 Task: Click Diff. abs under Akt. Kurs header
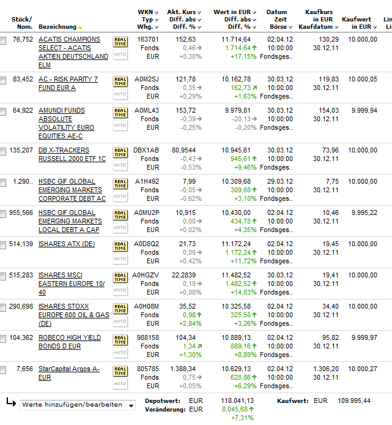click(182, 20)
